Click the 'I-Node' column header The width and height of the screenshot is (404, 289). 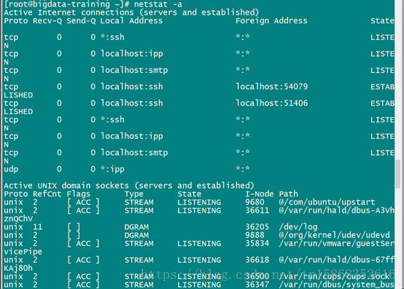pos(260,194)
